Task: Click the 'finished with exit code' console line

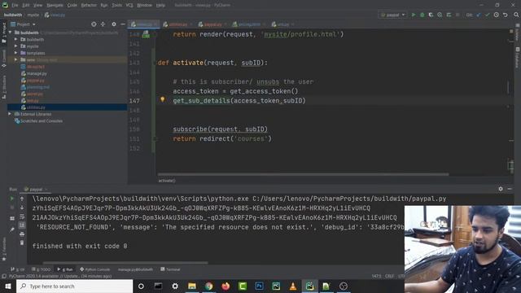Action: 80,246
